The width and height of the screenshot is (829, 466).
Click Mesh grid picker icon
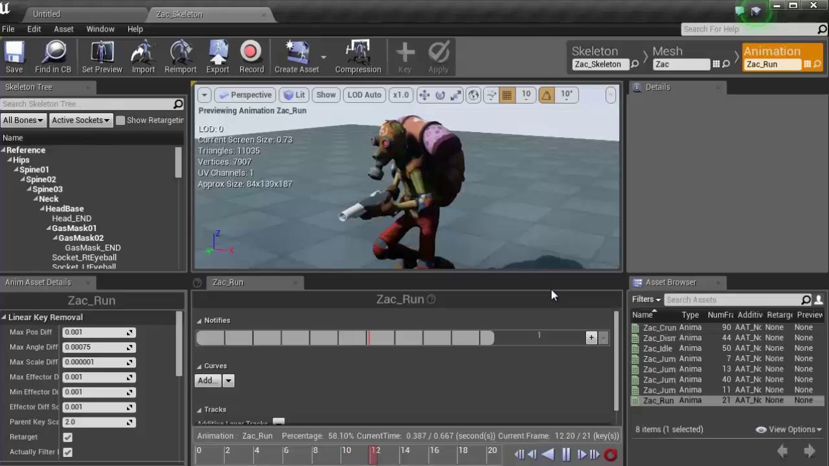[x=716, y=64]
